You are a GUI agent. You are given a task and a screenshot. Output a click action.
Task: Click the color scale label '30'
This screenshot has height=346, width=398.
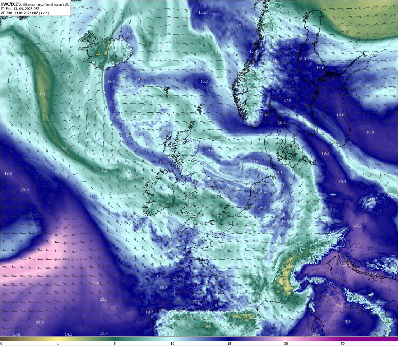pyautogui.click(x=286, y=344)
